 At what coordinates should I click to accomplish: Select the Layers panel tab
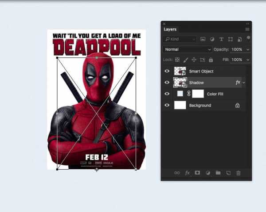[x=170, y=29]
